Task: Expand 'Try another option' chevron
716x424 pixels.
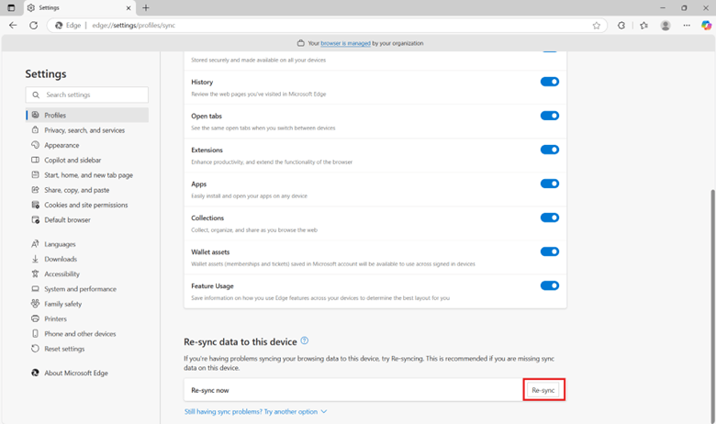Action: pyautogui.click(x=324, y=412)
